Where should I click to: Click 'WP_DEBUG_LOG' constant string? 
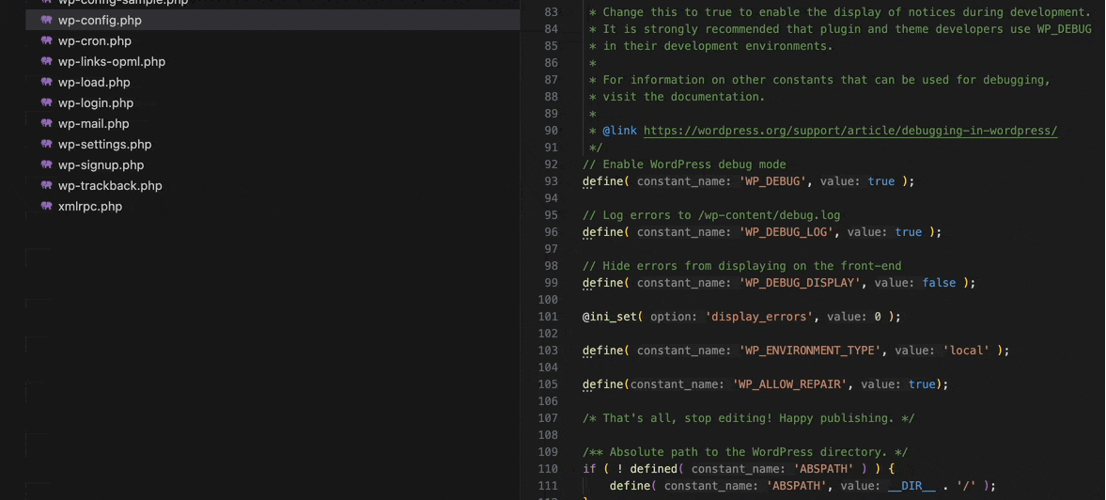coord(787,232)
